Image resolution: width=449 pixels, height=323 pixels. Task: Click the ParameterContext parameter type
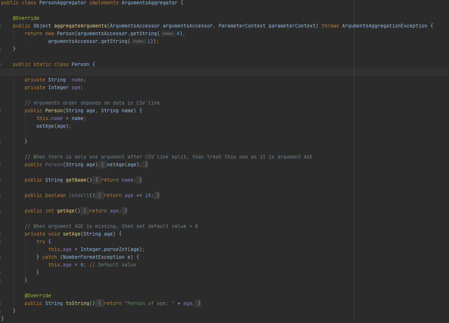point(242,26)
